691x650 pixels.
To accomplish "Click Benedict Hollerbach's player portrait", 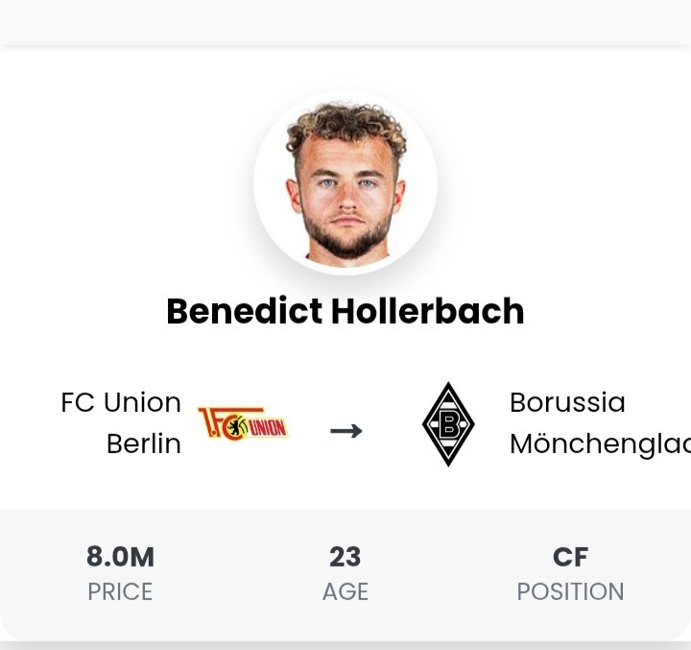I will [x=345, y=182].
